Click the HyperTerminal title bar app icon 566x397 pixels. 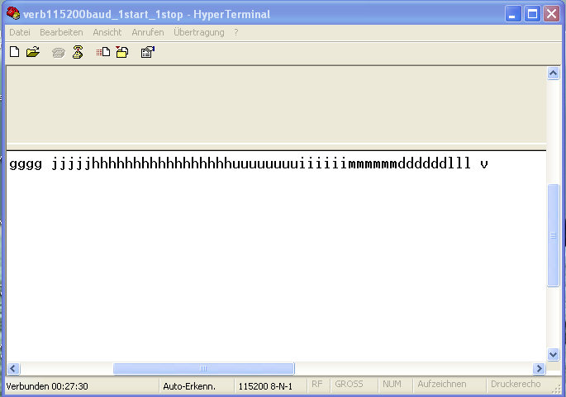(x=13, y=14)
